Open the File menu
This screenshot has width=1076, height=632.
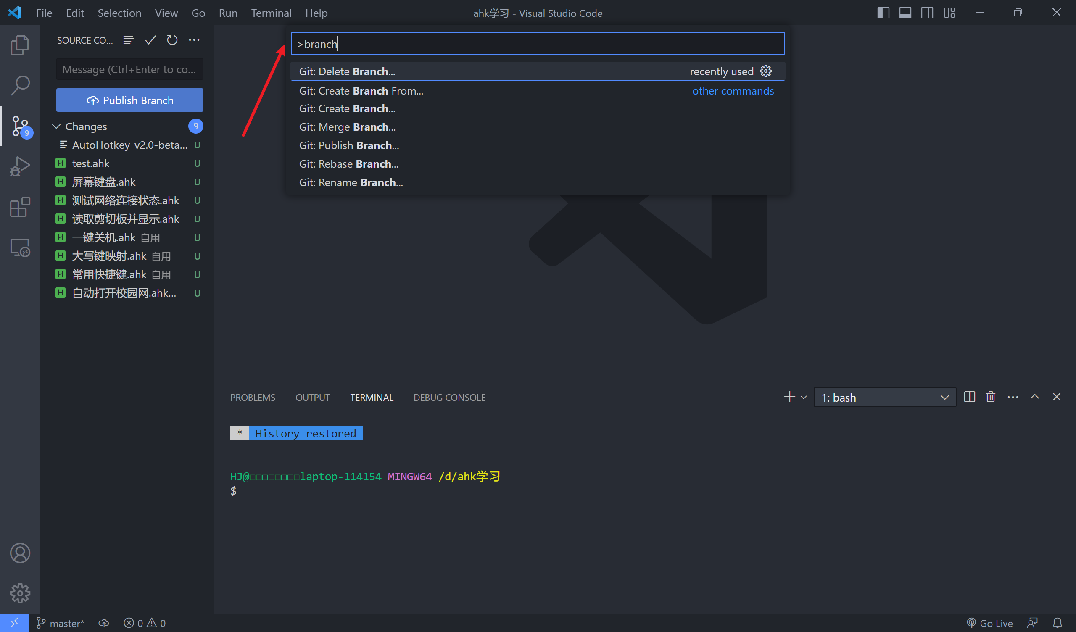tap(44, 13)
